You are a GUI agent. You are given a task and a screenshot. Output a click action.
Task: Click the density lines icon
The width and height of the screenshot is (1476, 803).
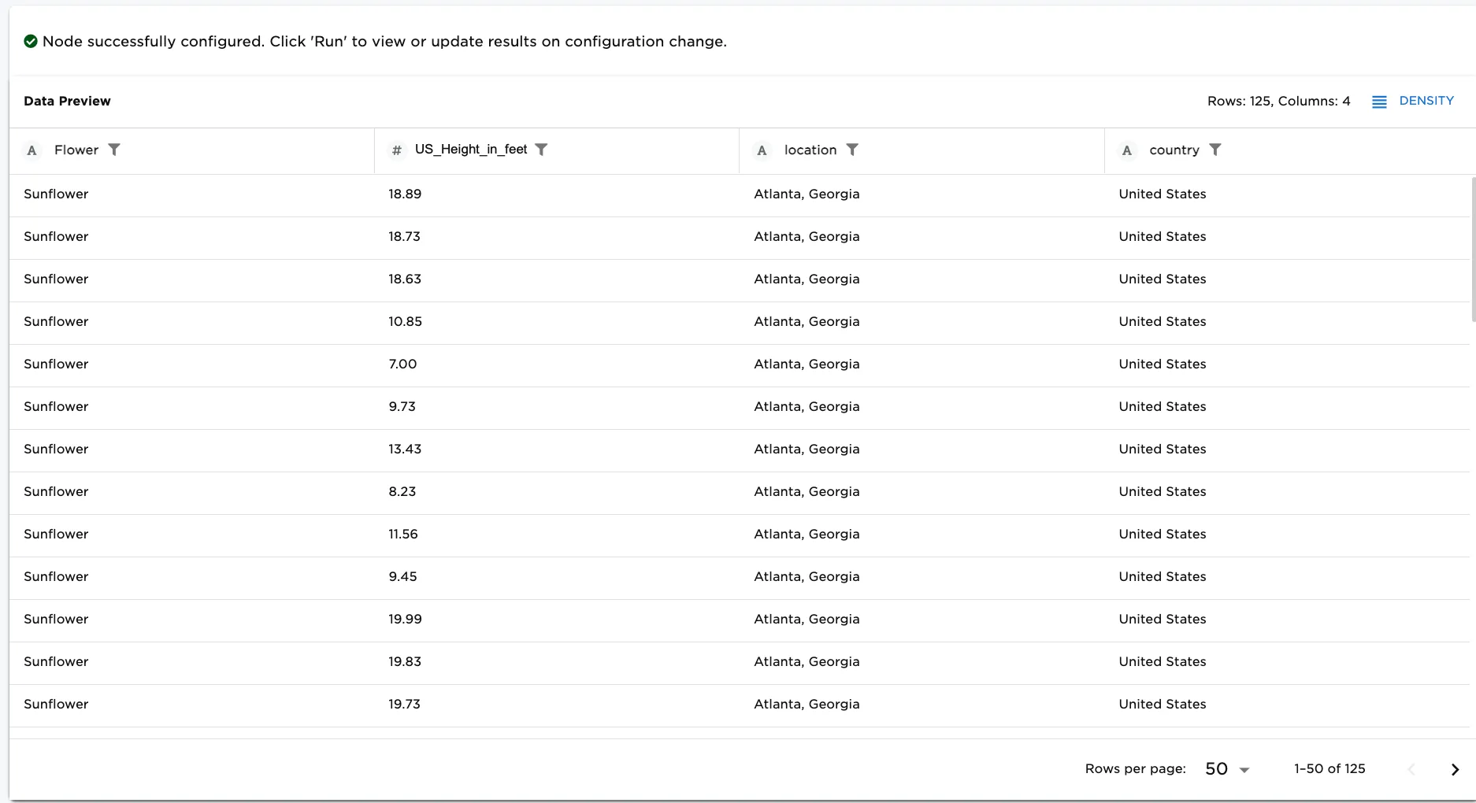(x=1379, y=102)
